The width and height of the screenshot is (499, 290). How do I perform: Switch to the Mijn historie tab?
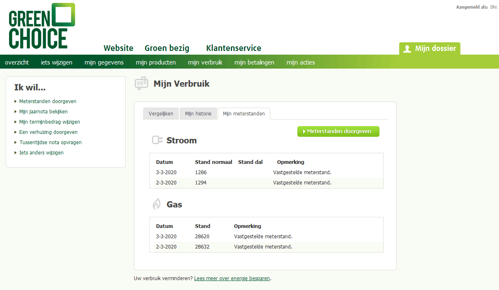click(198, 114)
